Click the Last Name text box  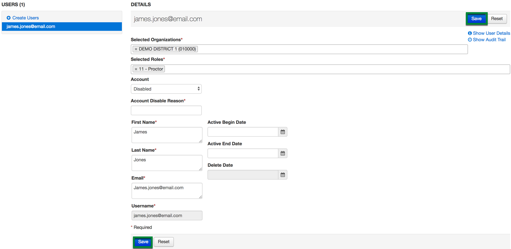coord(167,163)
